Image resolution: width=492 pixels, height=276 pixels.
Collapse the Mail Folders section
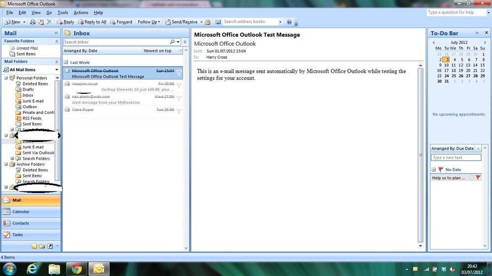tap(57, 62)
